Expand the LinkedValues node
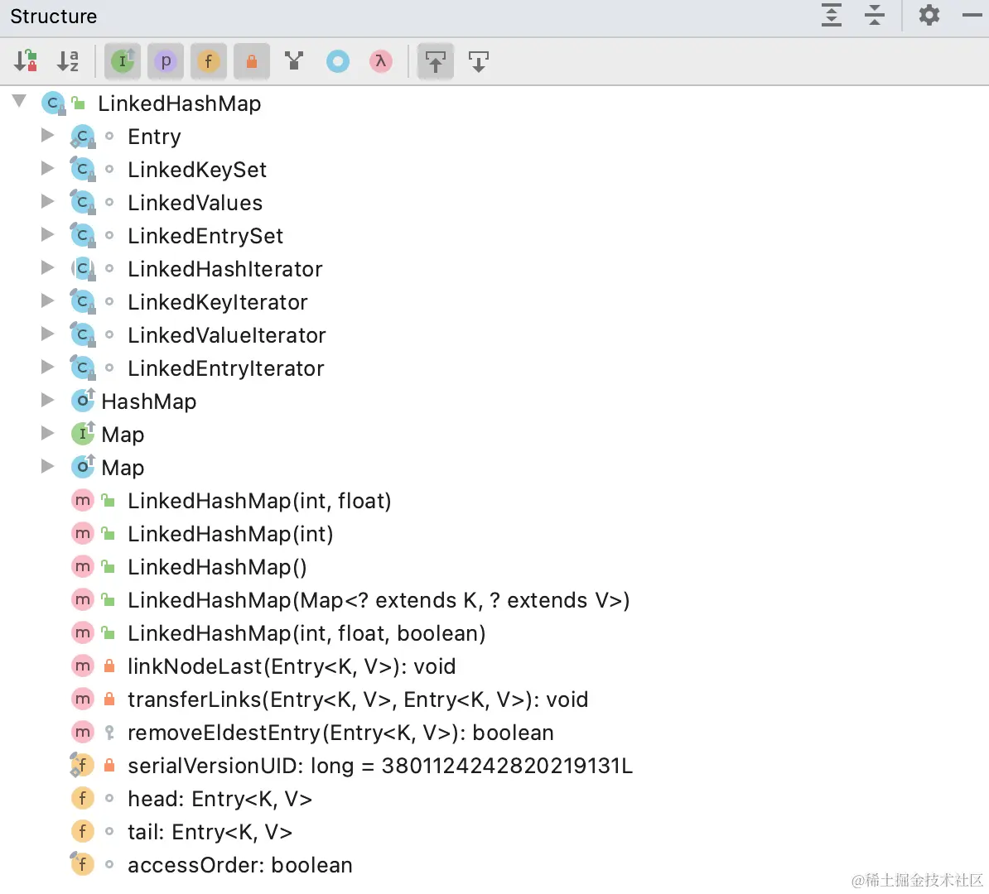 47,201
